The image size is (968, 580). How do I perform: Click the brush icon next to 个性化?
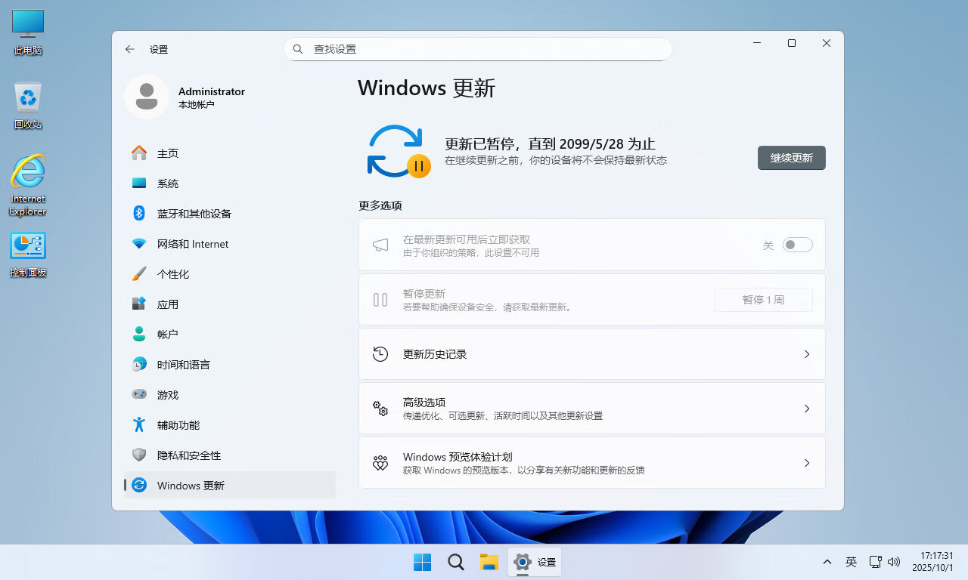click(x=139, y=273)
